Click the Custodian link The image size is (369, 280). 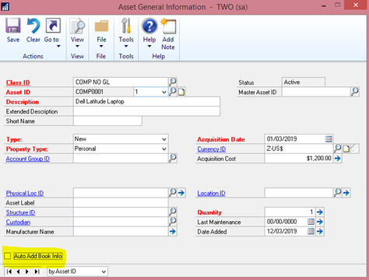click(18, 222)
